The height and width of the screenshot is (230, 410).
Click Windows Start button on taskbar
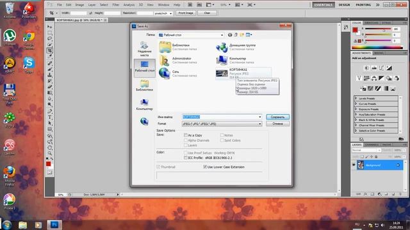pos(7,225)
